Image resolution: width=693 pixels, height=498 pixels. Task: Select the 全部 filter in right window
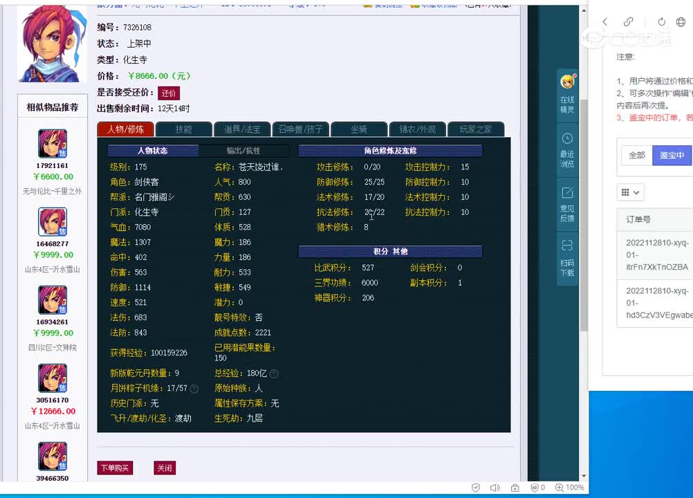coord(637,156)
